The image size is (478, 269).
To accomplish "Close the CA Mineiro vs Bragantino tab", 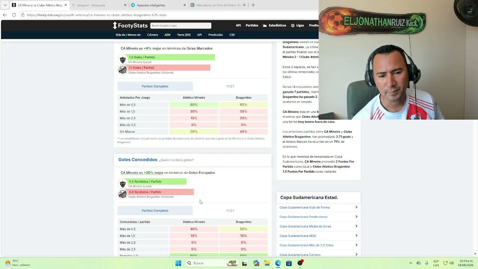I will pos(66,5).
